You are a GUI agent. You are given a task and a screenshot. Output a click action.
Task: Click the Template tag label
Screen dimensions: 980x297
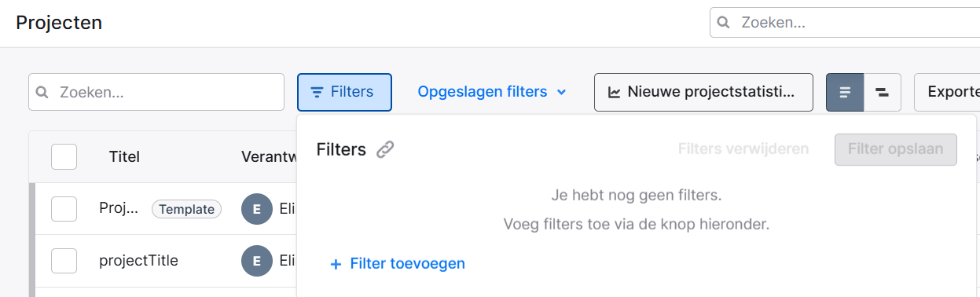click(186, 209)
